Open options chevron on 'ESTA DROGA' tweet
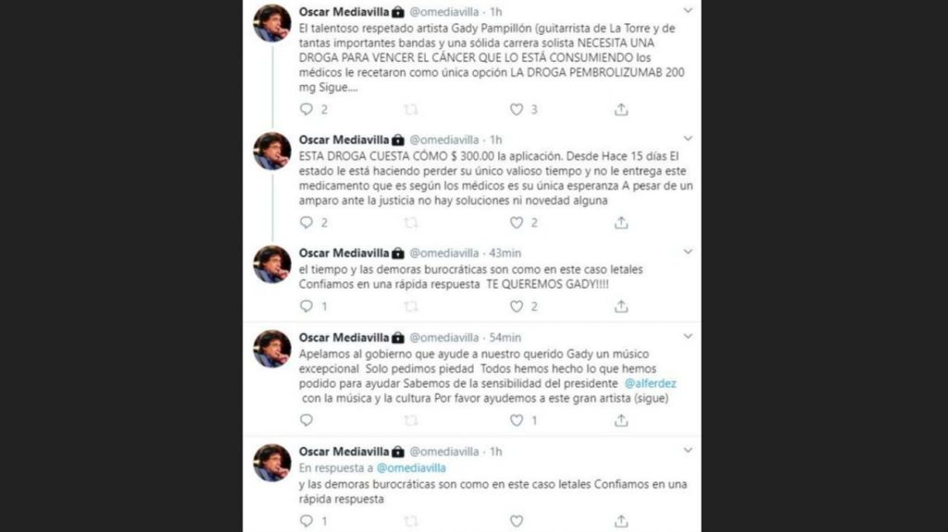948x532 pixels. pos(688,139)
